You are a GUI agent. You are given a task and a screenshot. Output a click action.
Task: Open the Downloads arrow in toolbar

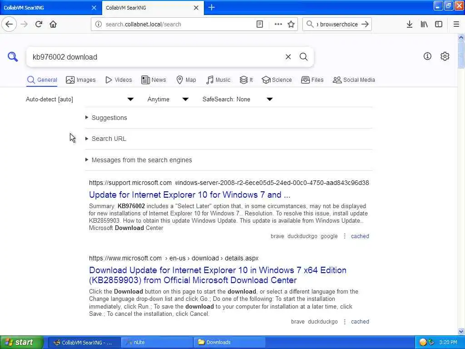pos(409,25)
